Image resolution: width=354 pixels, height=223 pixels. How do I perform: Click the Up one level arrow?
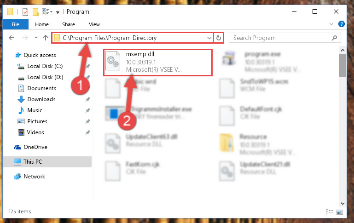pyautogui.click(x=46, y=38)
